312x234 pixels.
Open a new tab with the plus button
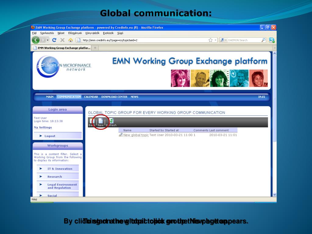(95, 48)
